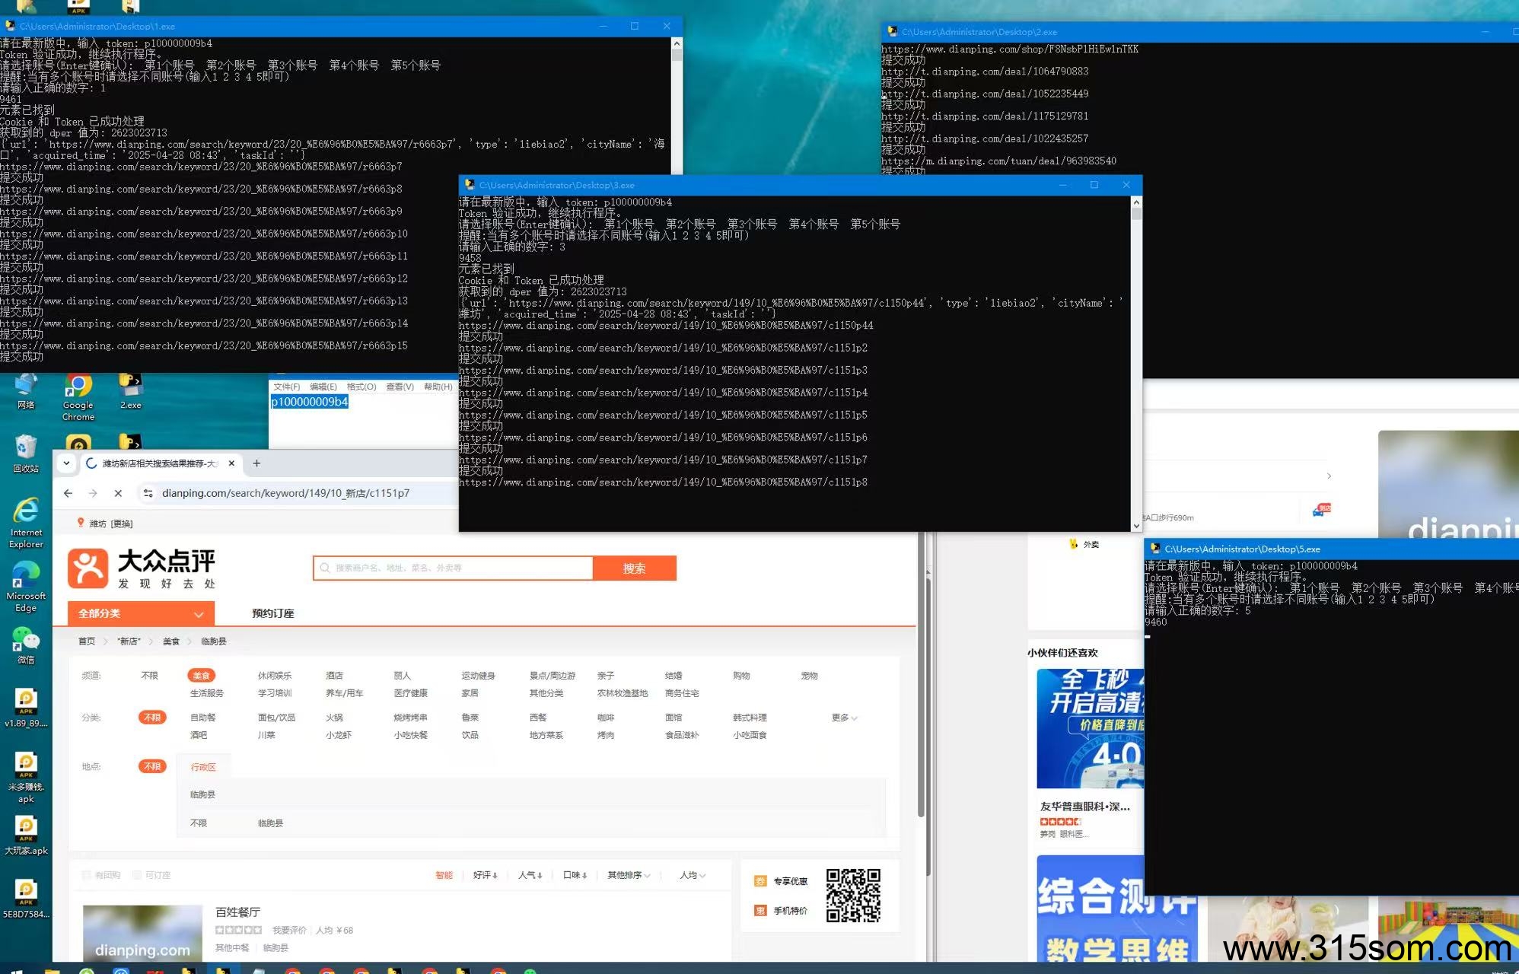Image resolution: width=1519 pixels, height=974 pixels.
Task: Stop page loading with the X button
Action: click(118, 493)
